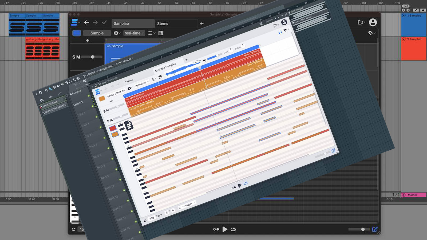This screenshot has width=427, height=240.
Task: Click the blue color swatch next to Sample
Action: [x=77, y=33]
